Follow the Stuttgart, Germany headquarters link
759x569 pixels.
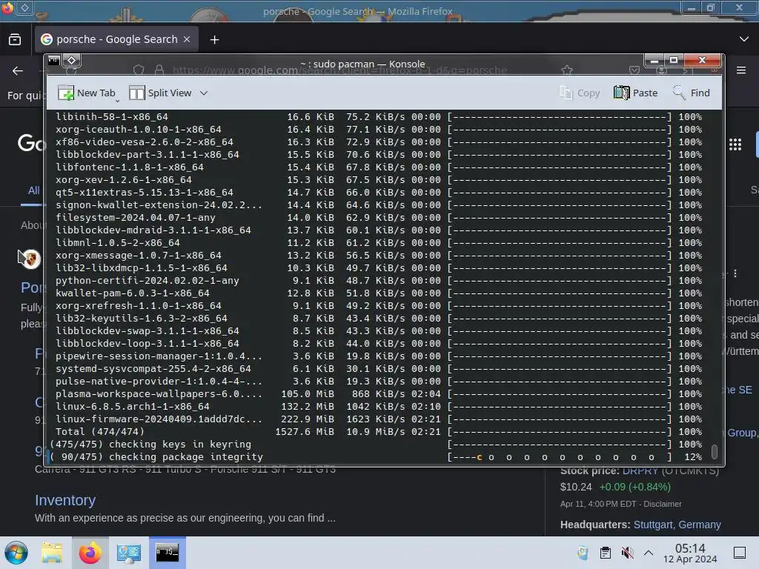[x=677, y=525]
